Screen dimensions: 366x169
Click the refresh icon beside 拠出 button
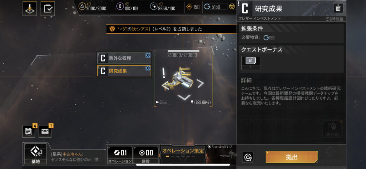[248, 158]
